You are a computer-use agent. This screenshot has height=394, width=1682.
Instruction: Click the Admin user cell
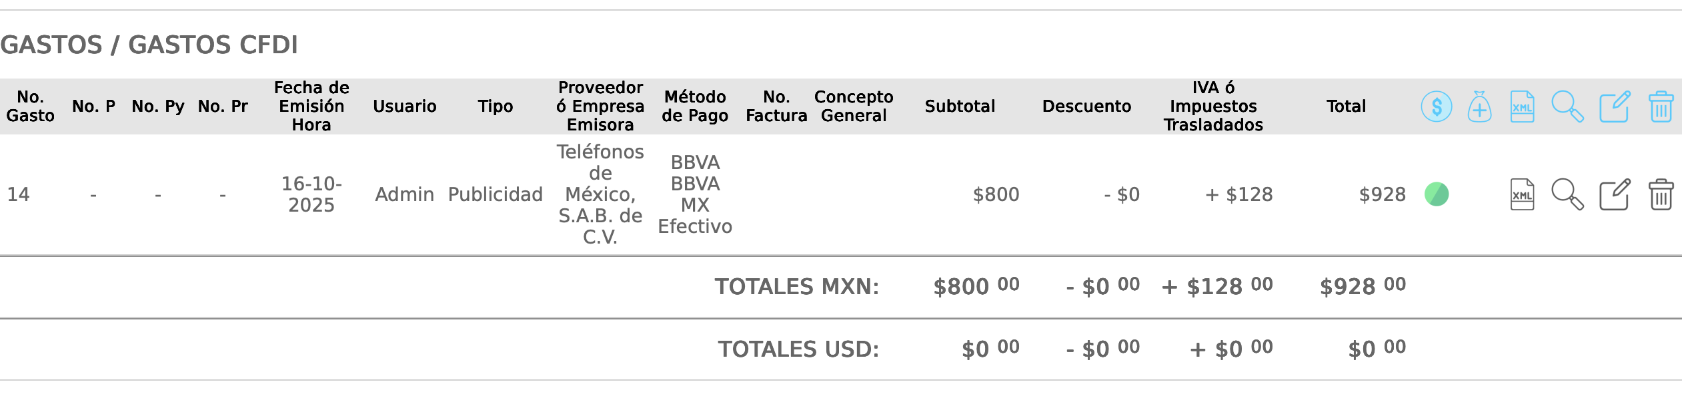[404, 194]
